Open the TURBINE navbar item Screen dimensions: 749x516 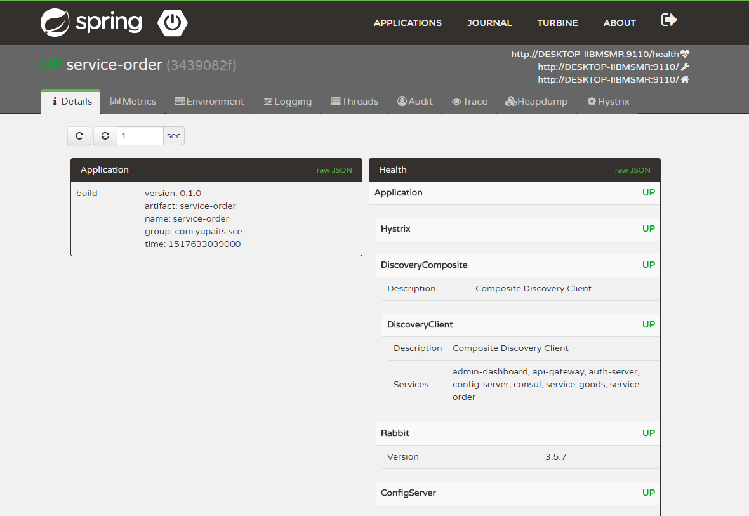[x=557, y=23]
